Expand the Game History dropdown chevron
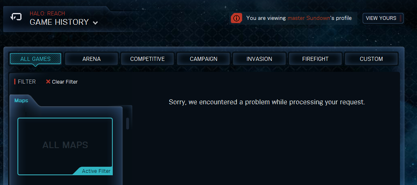The image size is (417, 185). 95,23
